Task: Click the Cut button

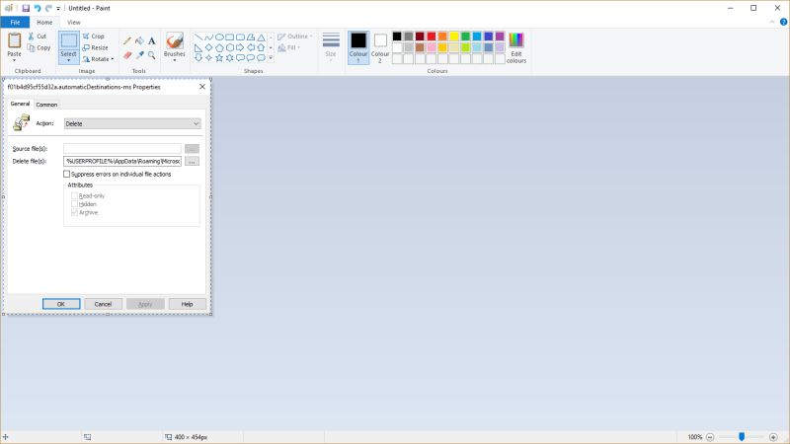Action: [x=38, y=37]
